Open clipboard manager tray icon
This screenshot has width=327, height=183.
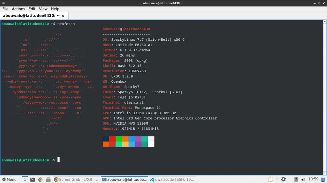270,179
